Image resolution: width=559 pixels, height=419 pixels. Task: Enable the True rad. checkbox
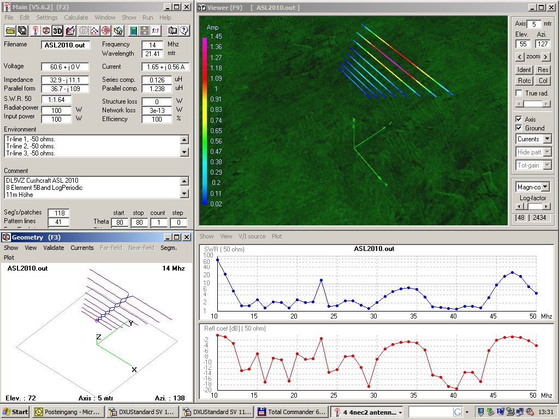pos(519,93)
